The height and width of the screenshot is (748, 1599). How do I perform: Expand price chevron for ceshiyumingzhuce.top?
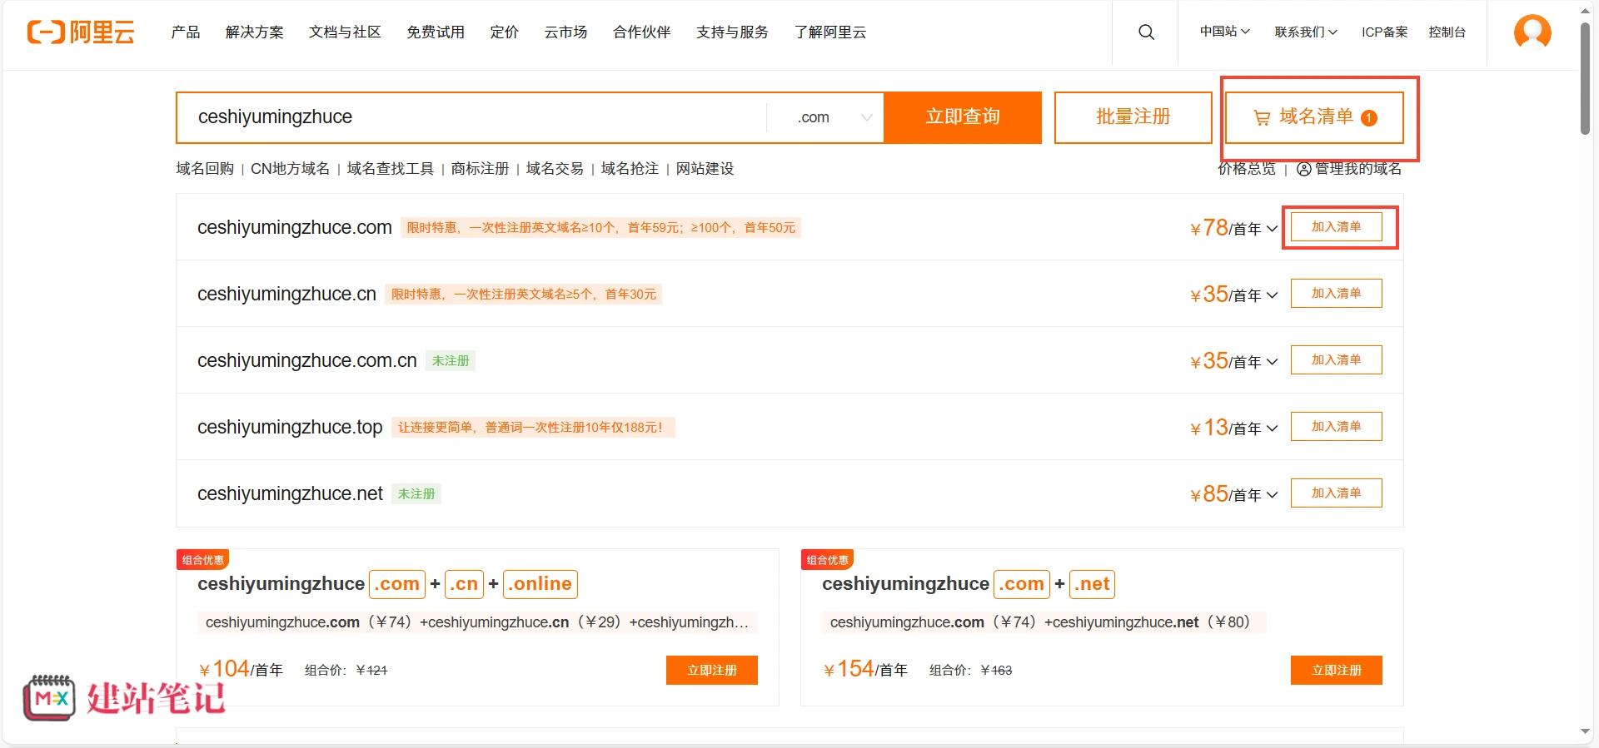point(1272,428)
